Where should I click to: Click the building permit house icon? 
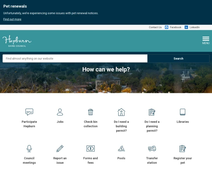(x=121, y=112)
